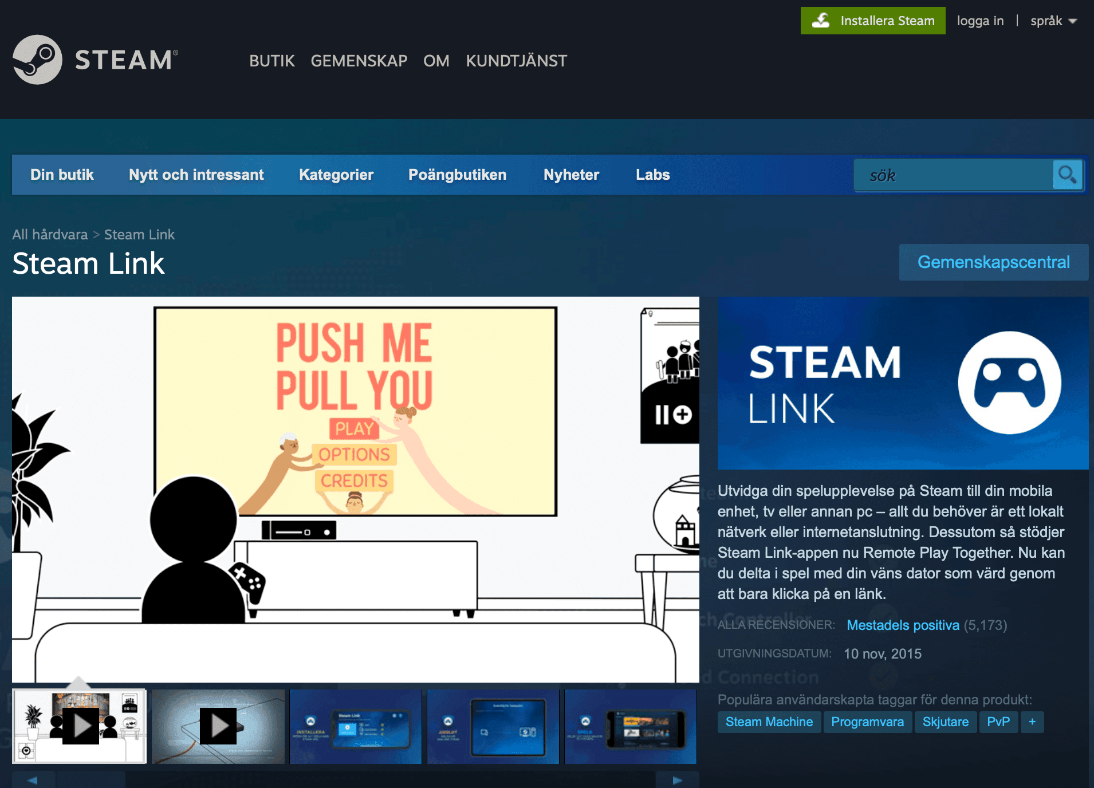1094x788 pixels.
Task: Click the logga in link
Action: (x=980, y=21)
